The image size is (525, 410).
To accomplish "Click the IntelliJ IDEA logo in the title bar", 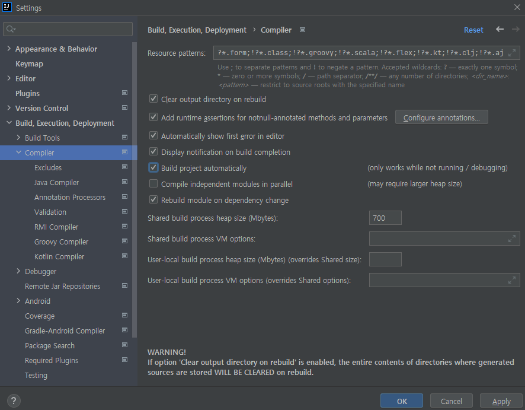I will click(8, 8).
